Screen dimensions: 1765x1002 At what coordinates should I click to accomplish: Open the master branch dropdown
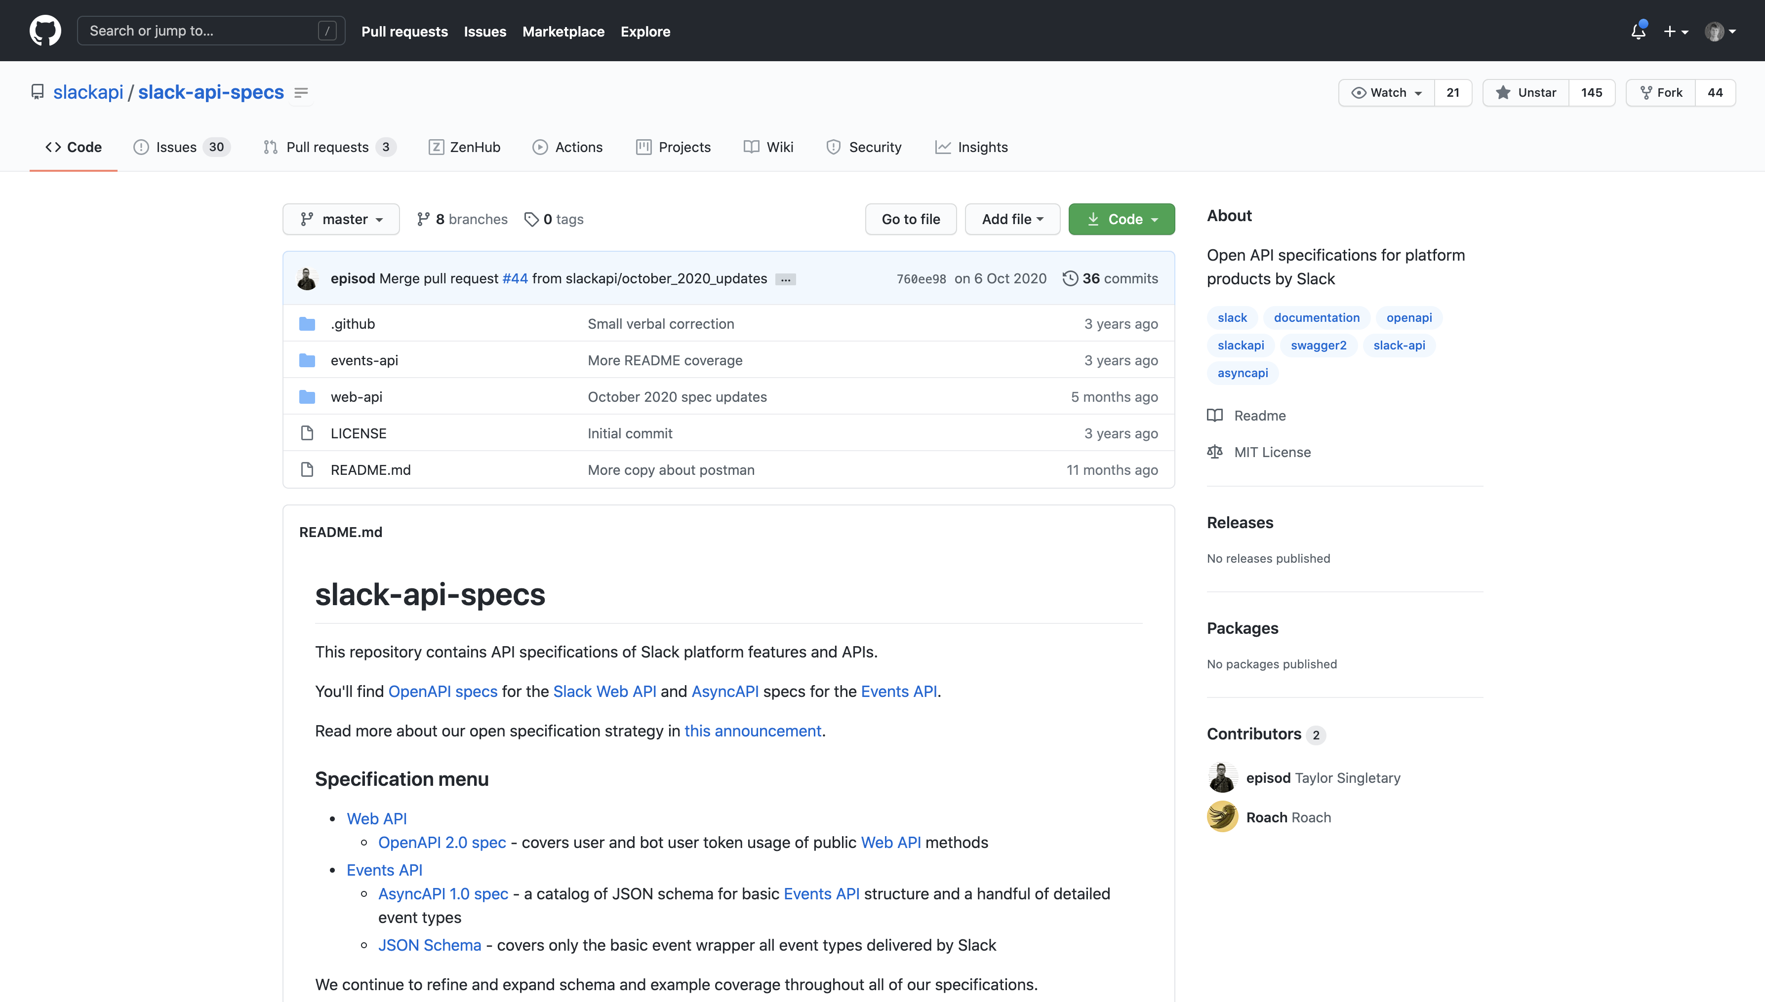tap(341, 219)
